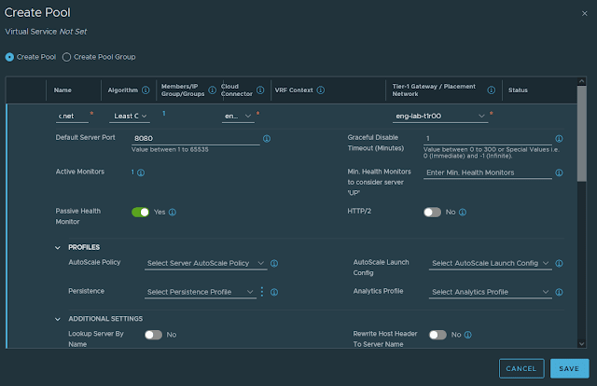Viewport: 597px width, 386px height.
Task: Click the HTTP/2 info icon
Action: [463, 213]
